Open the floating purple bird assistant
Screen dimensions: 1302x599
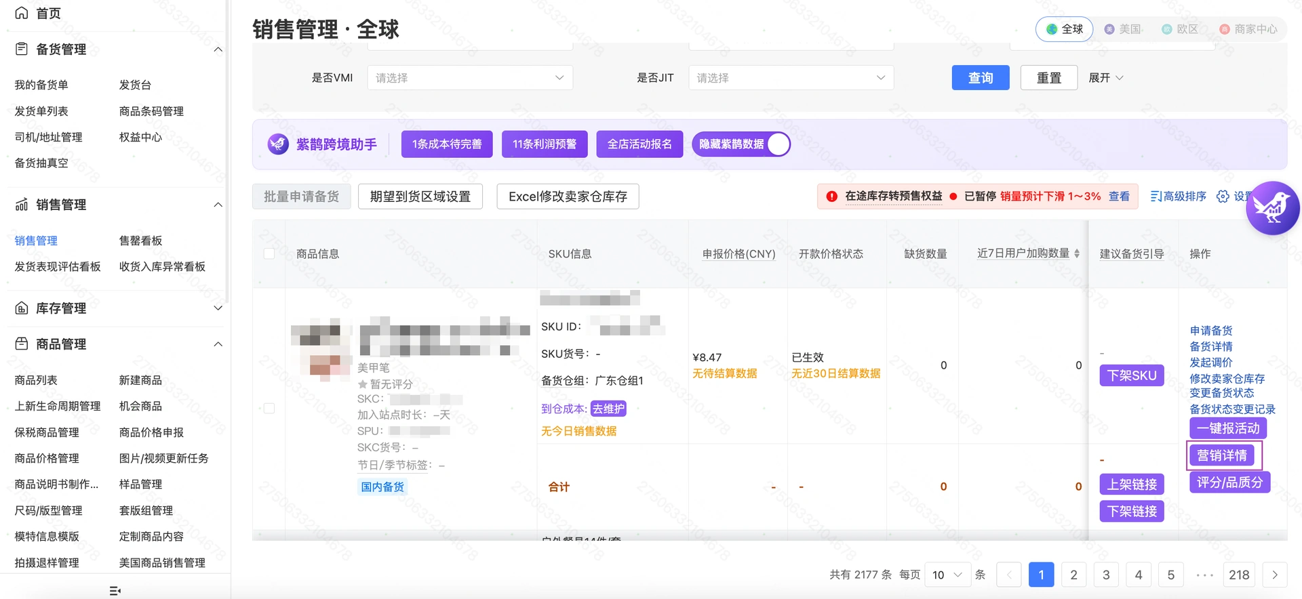click(1272, 208)
